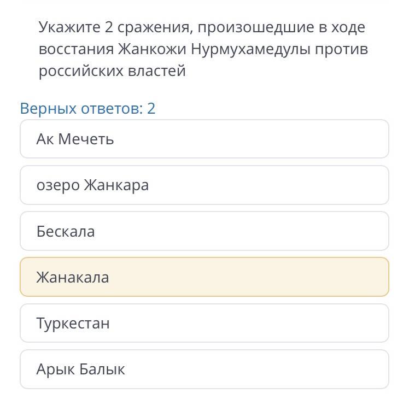This screenshot has height=411, width=409.
Task: Mark 'Туркестан' as an answer
Action: point(204,323)
